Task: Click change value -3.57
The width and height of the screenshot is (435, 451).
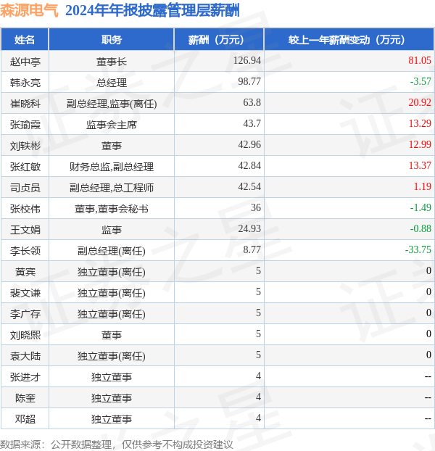Action: [420, 81]
